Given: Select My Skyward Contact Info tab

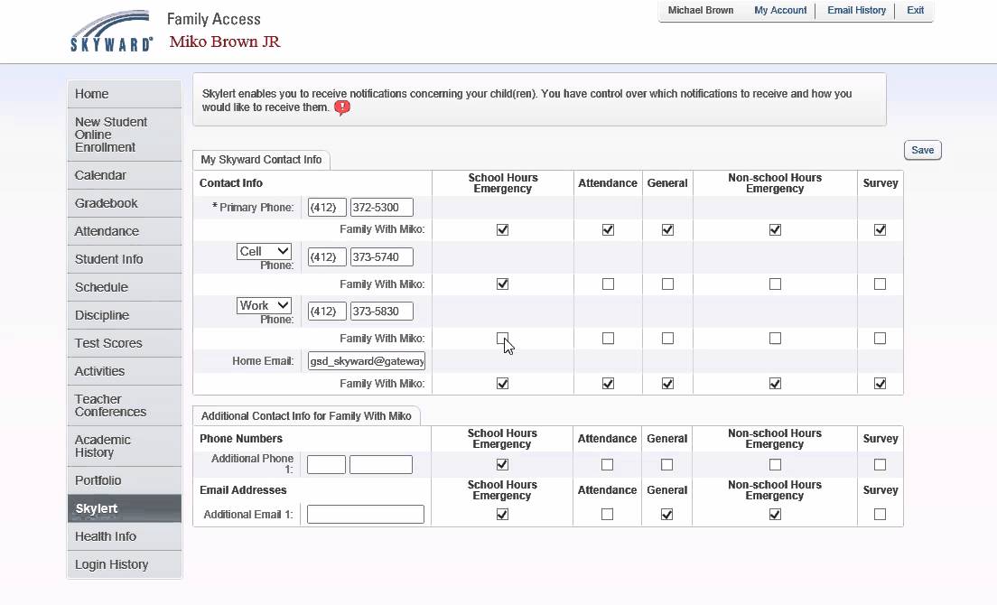Looking at the screenshot, I should pos(261,160).
